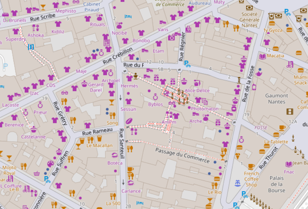
Task: Click the pastry icon left of Gerard Darel
Action: tap(84, 84)
